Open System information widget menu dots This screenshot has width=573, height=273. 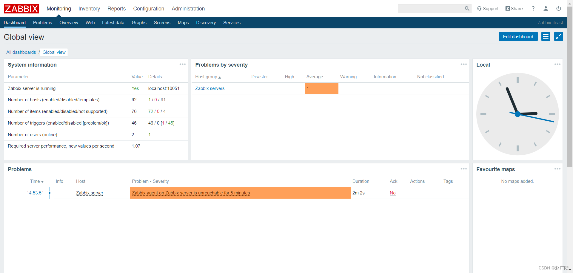tap(183, 64)
